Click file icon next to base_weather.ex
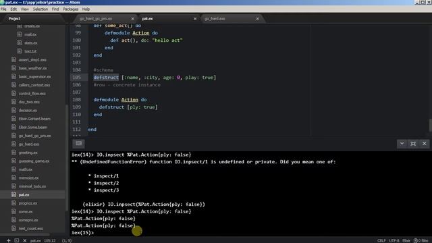Screen dimensions: 432x243 pos(13,68)
